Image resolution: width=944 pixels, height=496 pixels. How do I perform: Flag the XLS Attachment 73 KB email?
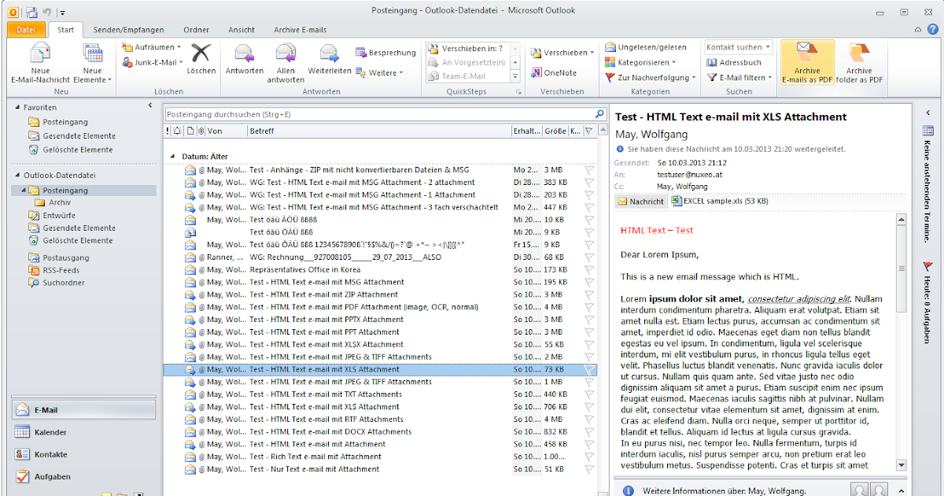pyautogui.click(x=589, y=369)
